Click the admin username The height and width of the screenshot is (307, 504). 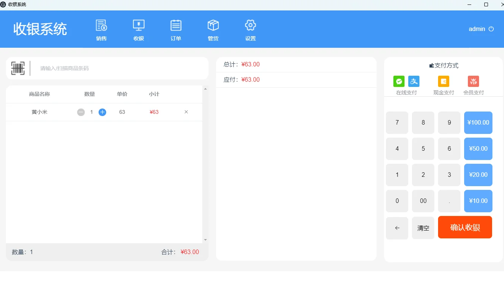click(477, 29)
